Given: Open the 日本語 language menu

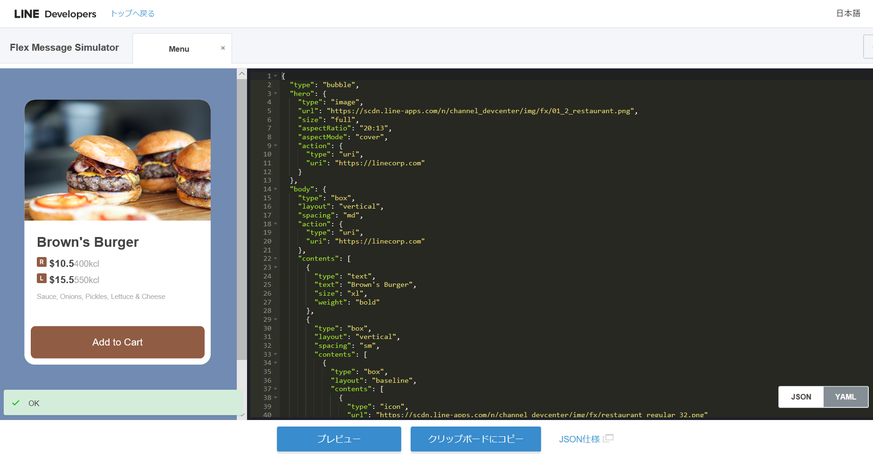Looking at the screenshot, I should click(x=848, y=14).
